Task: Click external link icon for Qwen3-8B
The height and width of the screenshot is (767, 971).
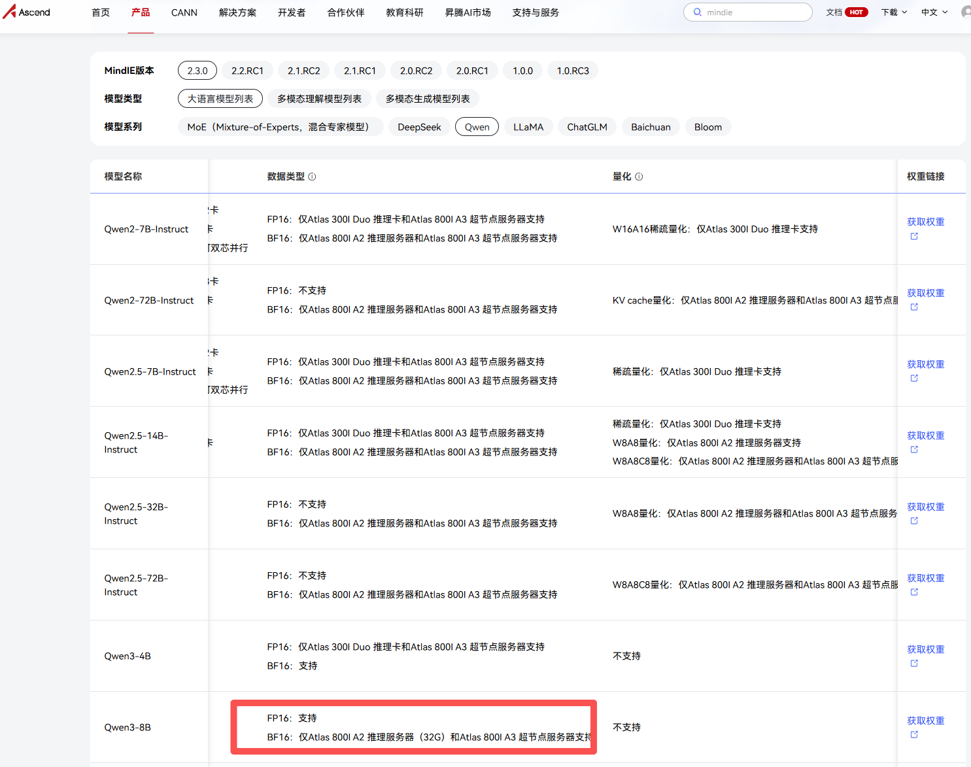Action: pos(914,734)
